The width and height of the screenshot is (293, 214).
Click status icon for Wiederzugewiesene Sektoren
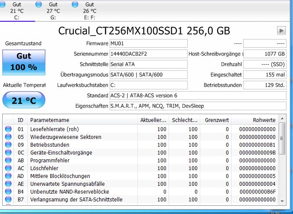[8, 137]
